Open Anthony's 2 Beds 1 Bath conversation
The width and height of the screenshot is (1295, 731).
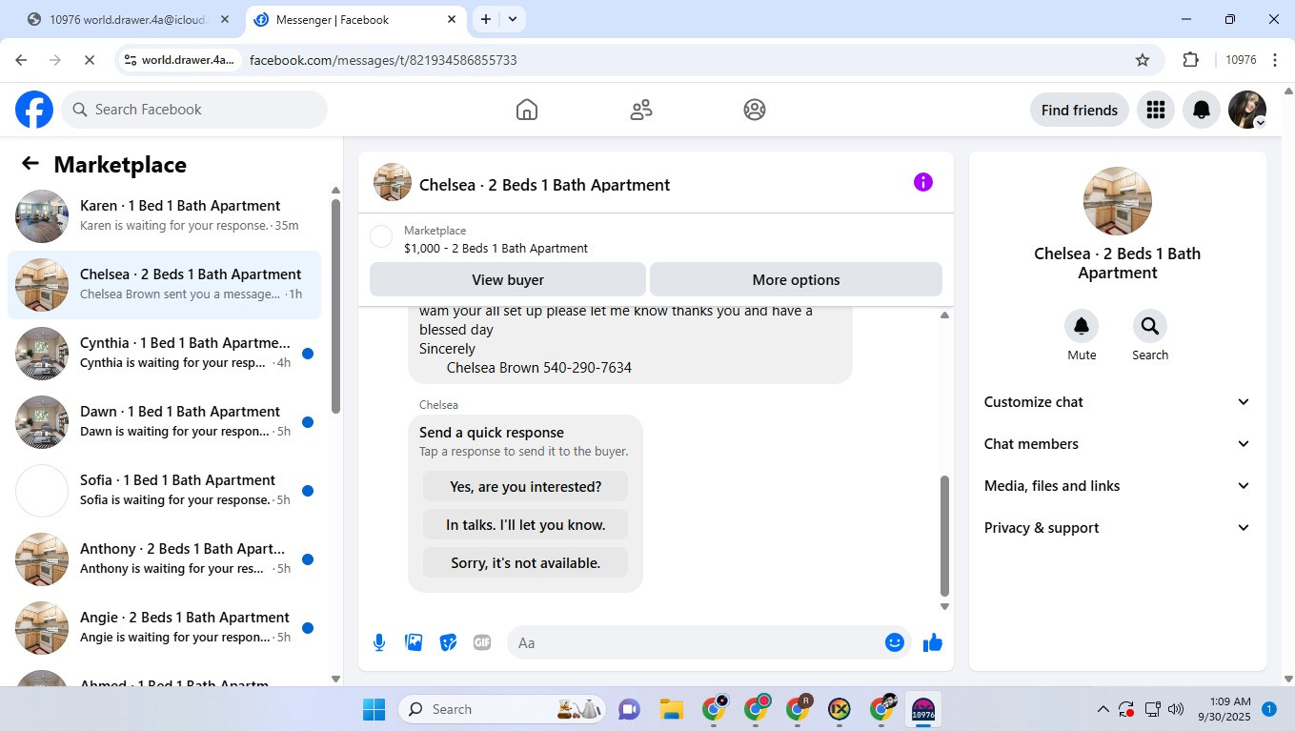click(164, 559)
